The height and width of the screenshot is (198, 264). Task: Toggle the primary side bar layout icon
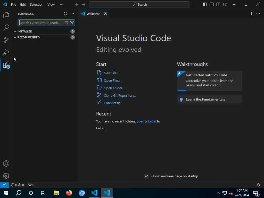coord(205,4)
